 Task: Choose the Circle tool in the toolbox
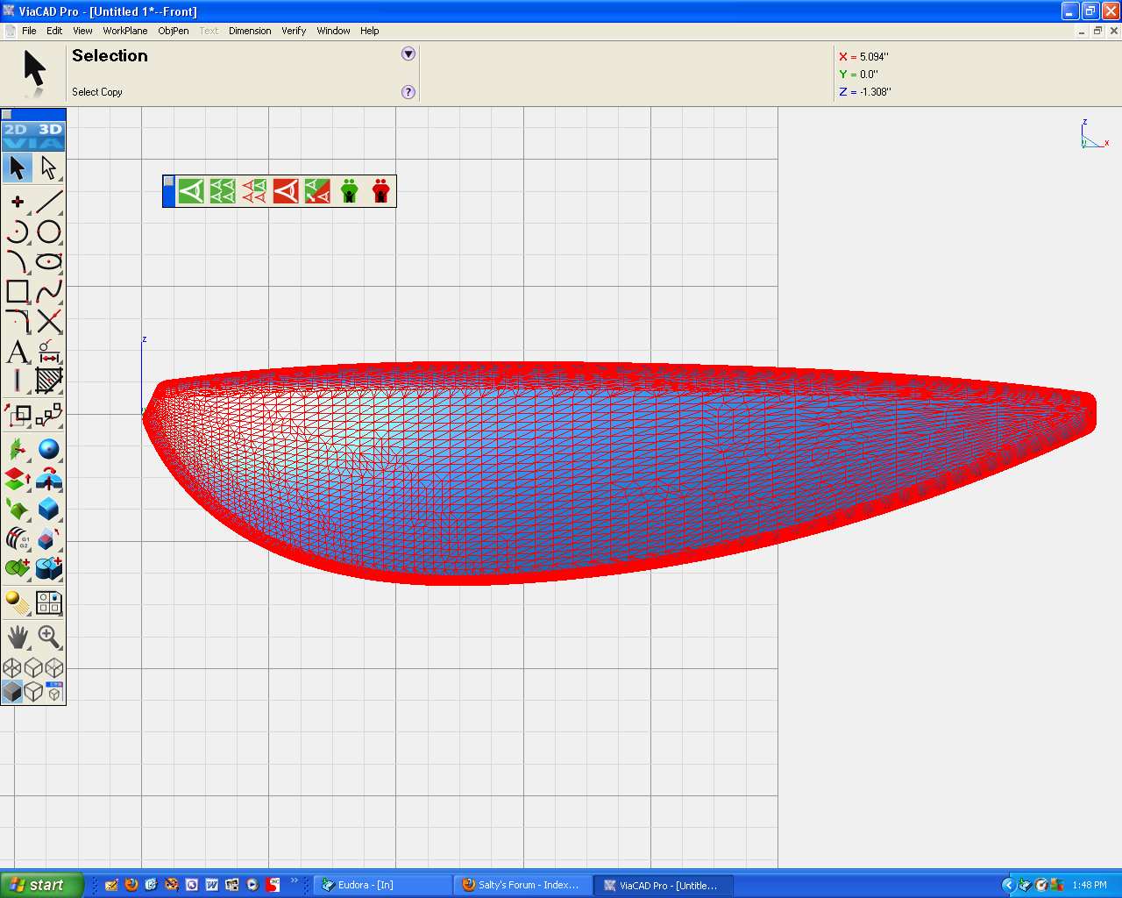tap(49, 232)
